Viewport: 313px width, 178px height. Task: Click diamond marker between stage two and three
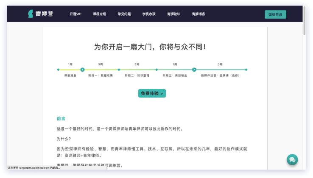coord(156,70)
